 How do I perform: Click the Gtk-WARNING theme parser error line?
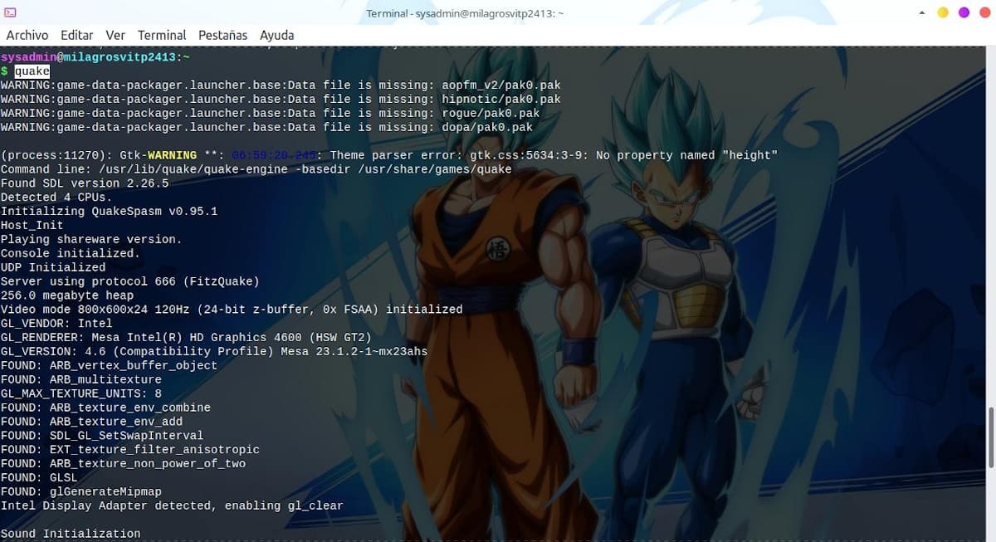point(388,155)
